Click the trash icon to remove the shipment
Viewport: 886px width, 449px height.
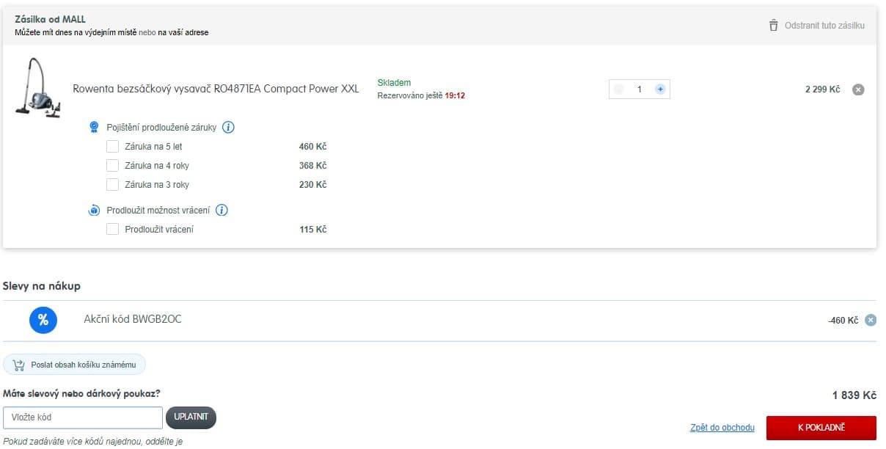point(773,25)
